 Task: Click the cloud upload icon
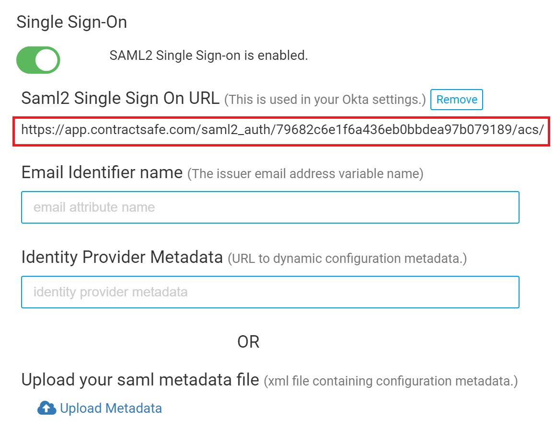point(46,408)
